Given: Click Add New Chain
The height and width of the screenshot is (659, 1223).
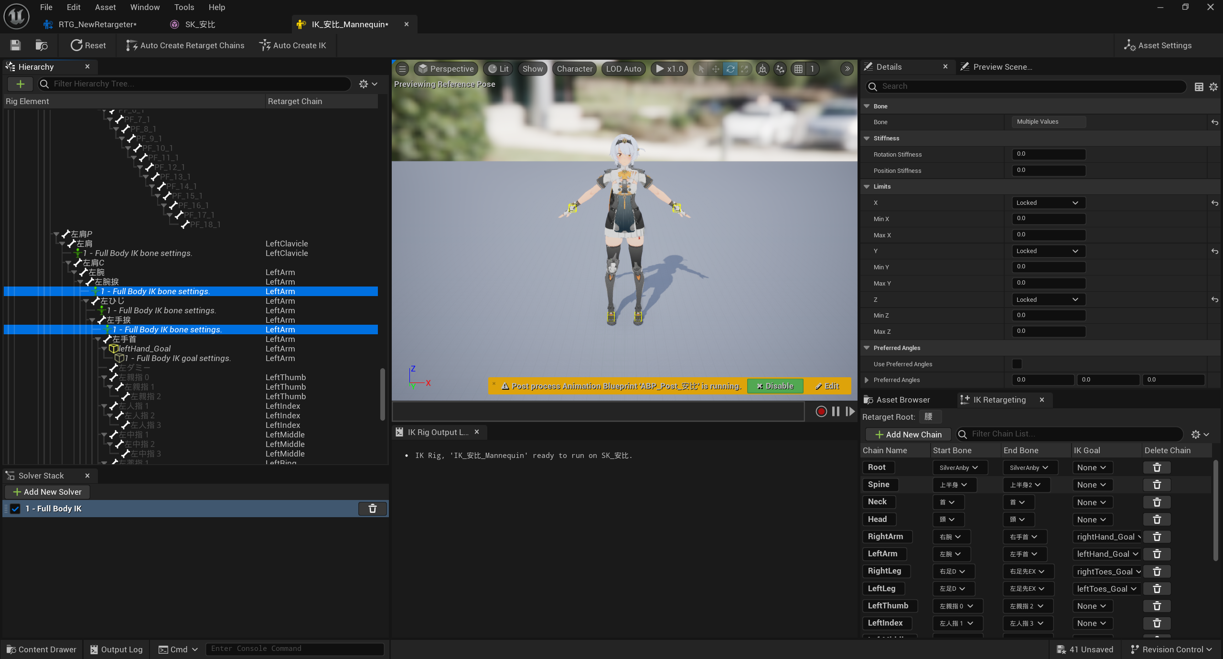Looking at the screenshot, I should (x=908, y=434).
